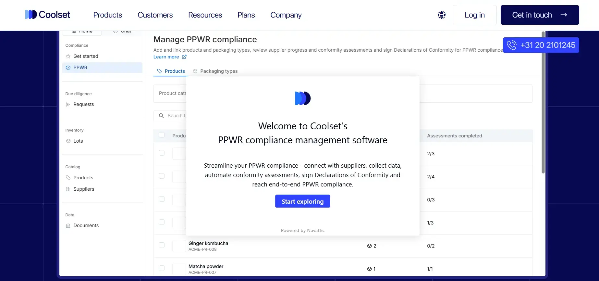The width and height of the screenshot is (599, 281).
Task: Click the ACME-PR-007 product code
Action: tap(202, 273)
